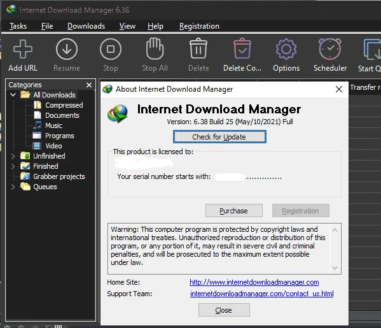This screenshot has width=381, height=328.
Task: Click the Add URL toolbar icon
Action: point(23,49)
